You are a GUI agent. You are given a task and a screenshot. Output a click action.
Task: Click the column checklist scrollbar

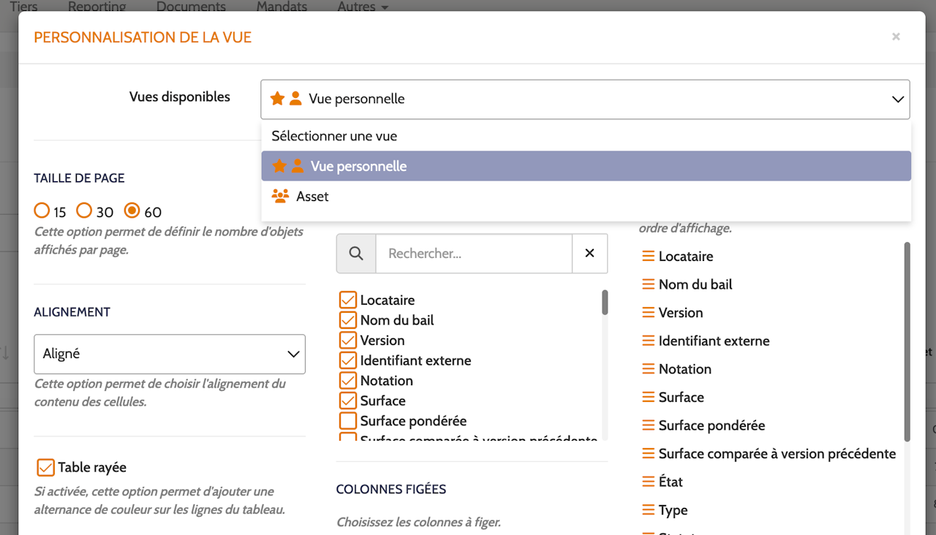(605, 303)
